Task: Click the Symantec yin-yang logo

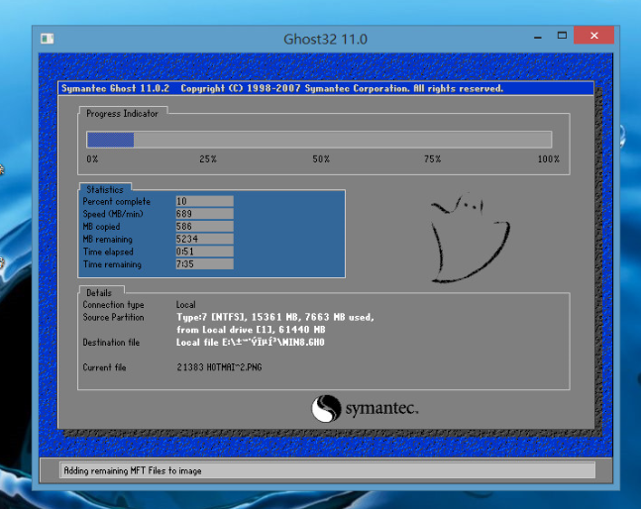Action: (x=326, y=408)
